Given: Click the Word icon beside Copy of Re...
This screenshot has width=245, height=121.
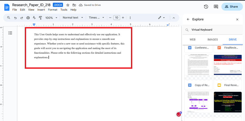Looking at the screenshot, I should 190,85.
